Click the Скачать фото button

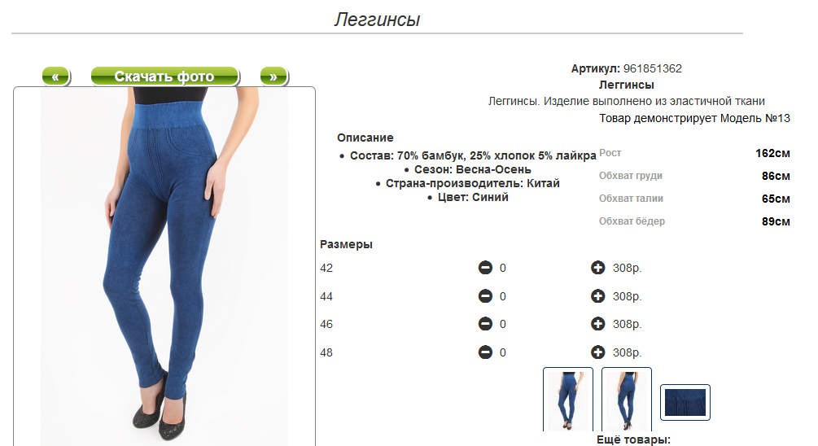pos(165,77)
